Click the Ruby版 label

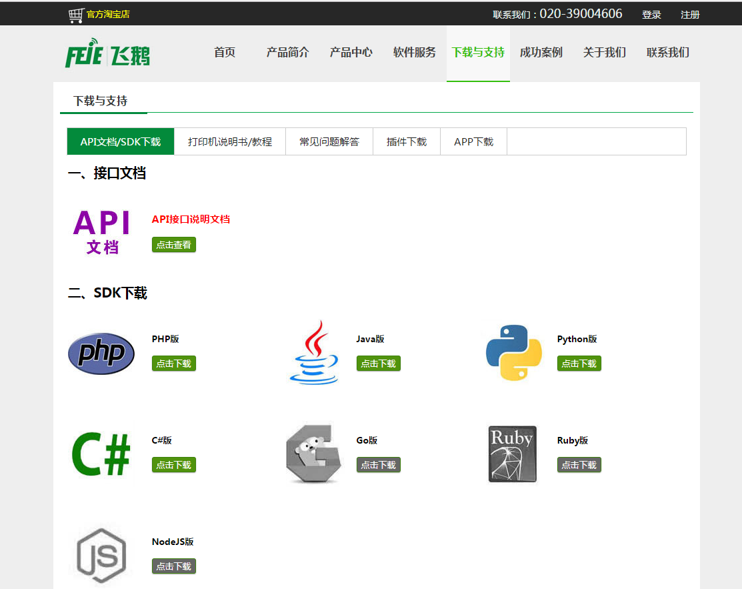(573, 440)
